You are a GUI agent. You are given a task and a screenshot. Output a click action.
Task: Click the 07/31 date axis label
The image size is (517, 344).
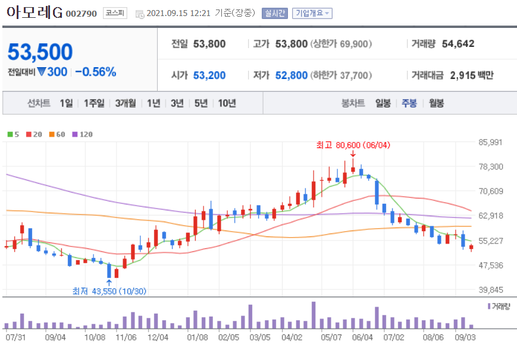pos(15,337)
